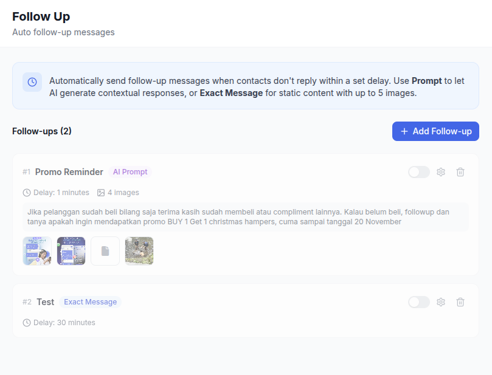Screen dimensions: 492x375
Task: Enable the Promo Reminder toggle switch
Action: point(419,172)
